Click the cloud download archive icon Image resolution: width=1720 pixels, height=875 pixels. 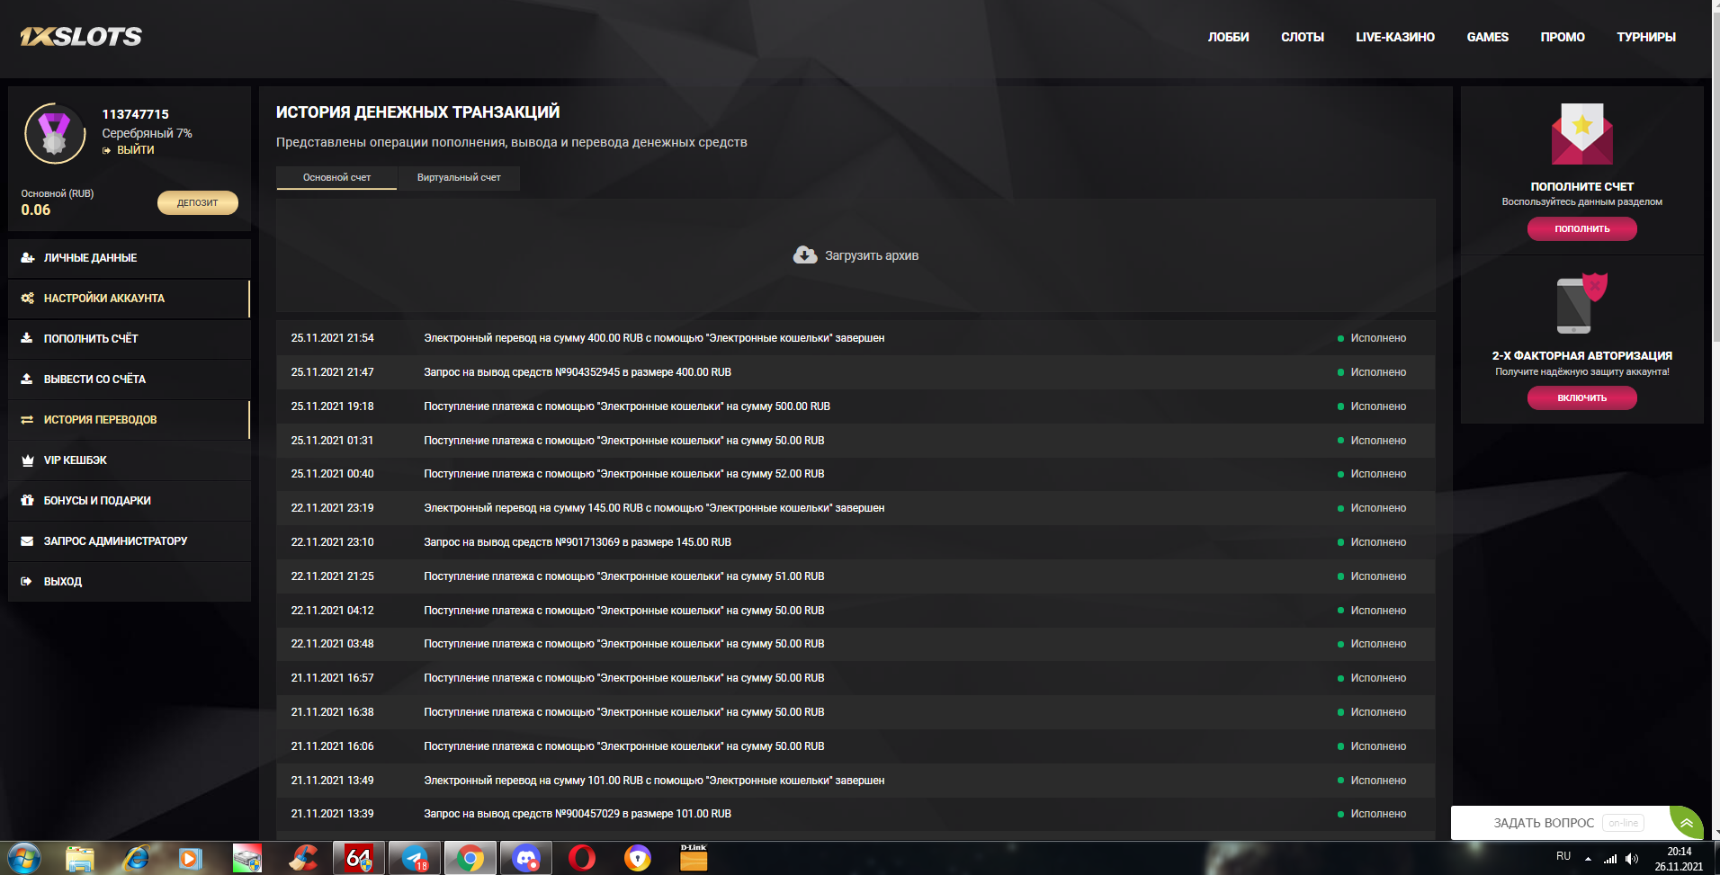click(805, 255)
